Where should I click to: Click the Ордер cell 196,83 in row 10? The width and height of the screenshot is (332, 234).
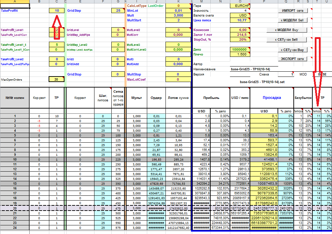pyautogui.click(x=156, y=160)
